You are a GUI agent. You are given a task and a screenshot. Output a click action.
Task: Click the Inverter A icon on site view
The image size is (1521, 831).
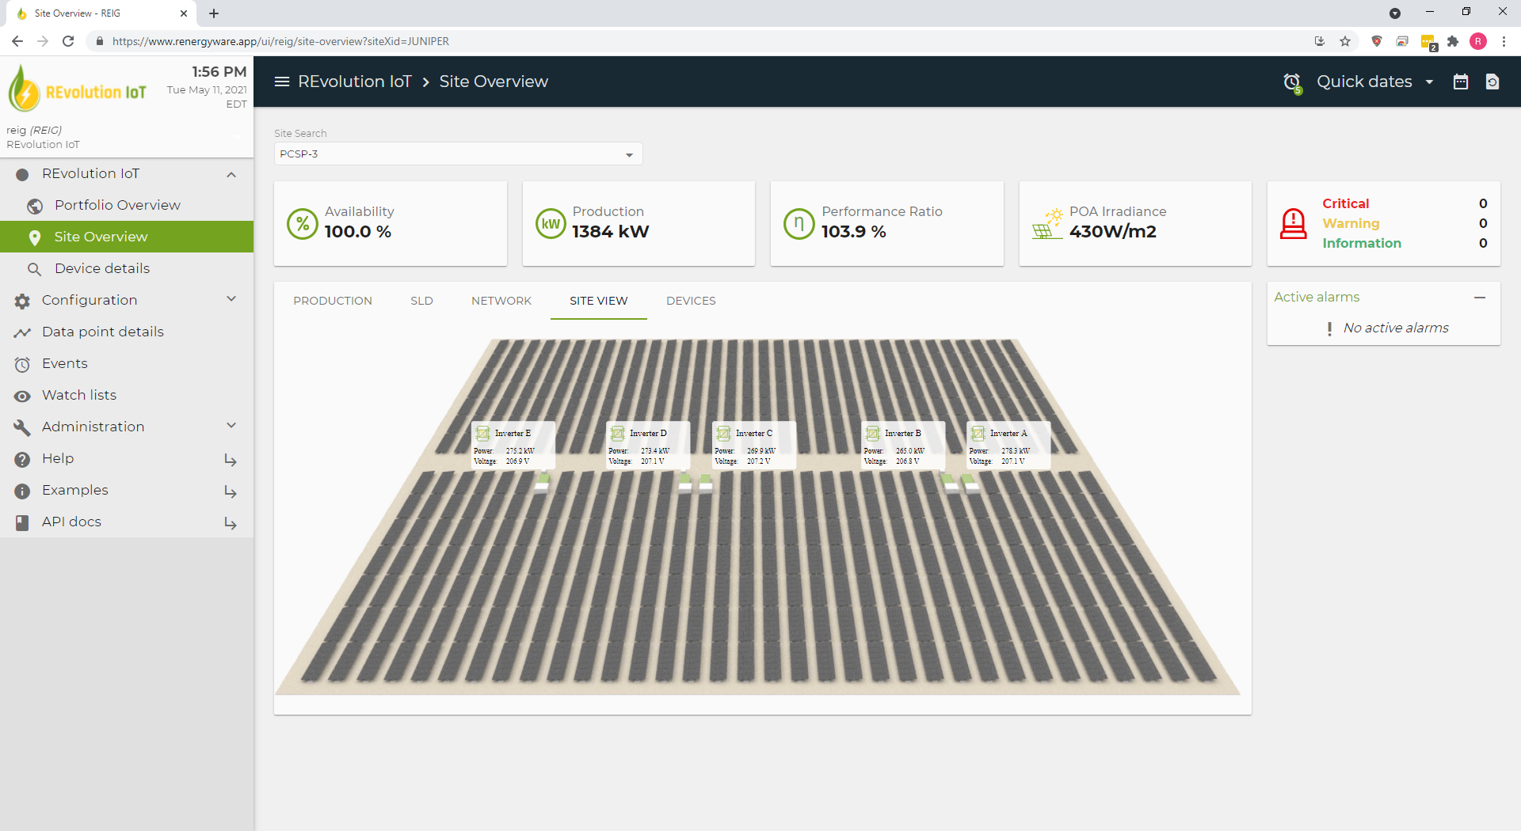pos(978,433)
